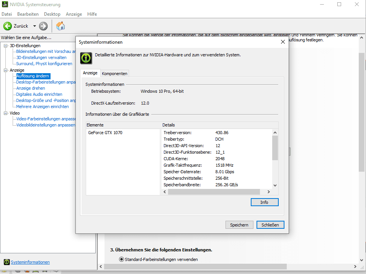Image resolution: width=366 pixels, height=274 pixels.
Task: Click the Windows 10 Pro, 64-bit text
Action: (162, 91)
